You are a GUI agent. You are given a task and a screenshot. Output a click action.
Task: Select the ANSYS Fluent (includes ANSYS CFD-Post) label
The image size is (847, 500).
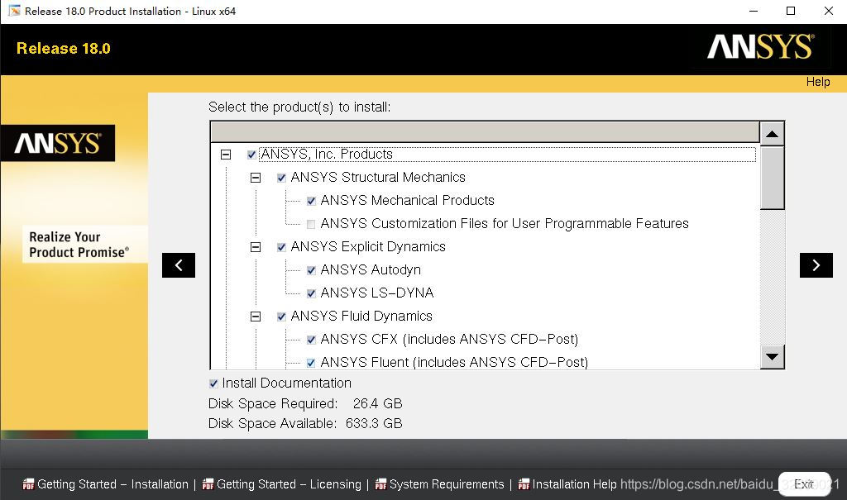click(454, 362)
